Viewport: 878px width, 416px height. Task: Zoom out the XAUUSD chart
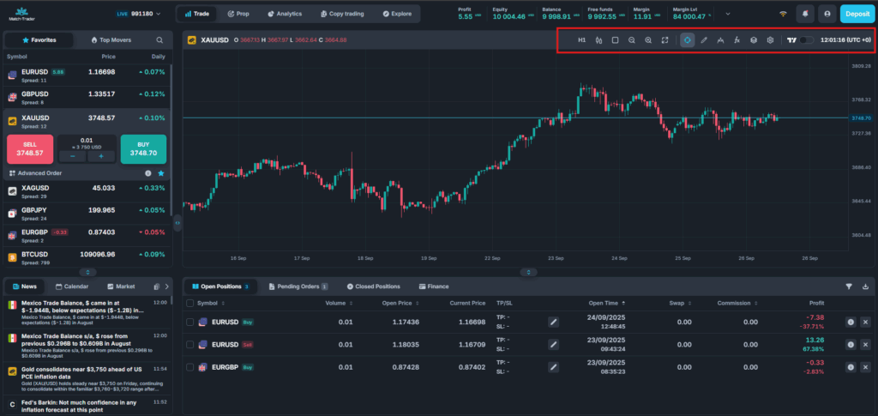click(x=631, y=40)
